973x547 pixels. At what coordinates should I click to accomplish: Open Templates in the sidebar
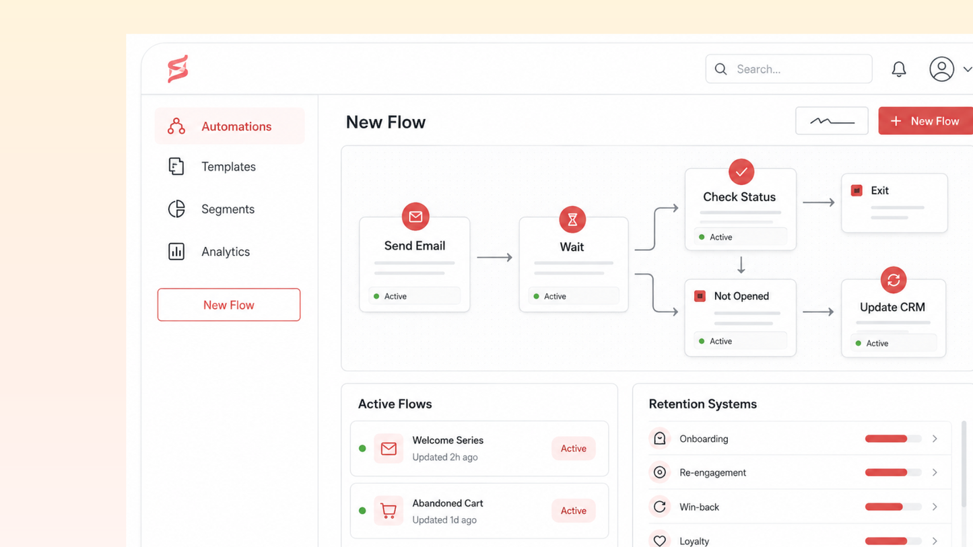pyautogui.click(x=230, y=166)
